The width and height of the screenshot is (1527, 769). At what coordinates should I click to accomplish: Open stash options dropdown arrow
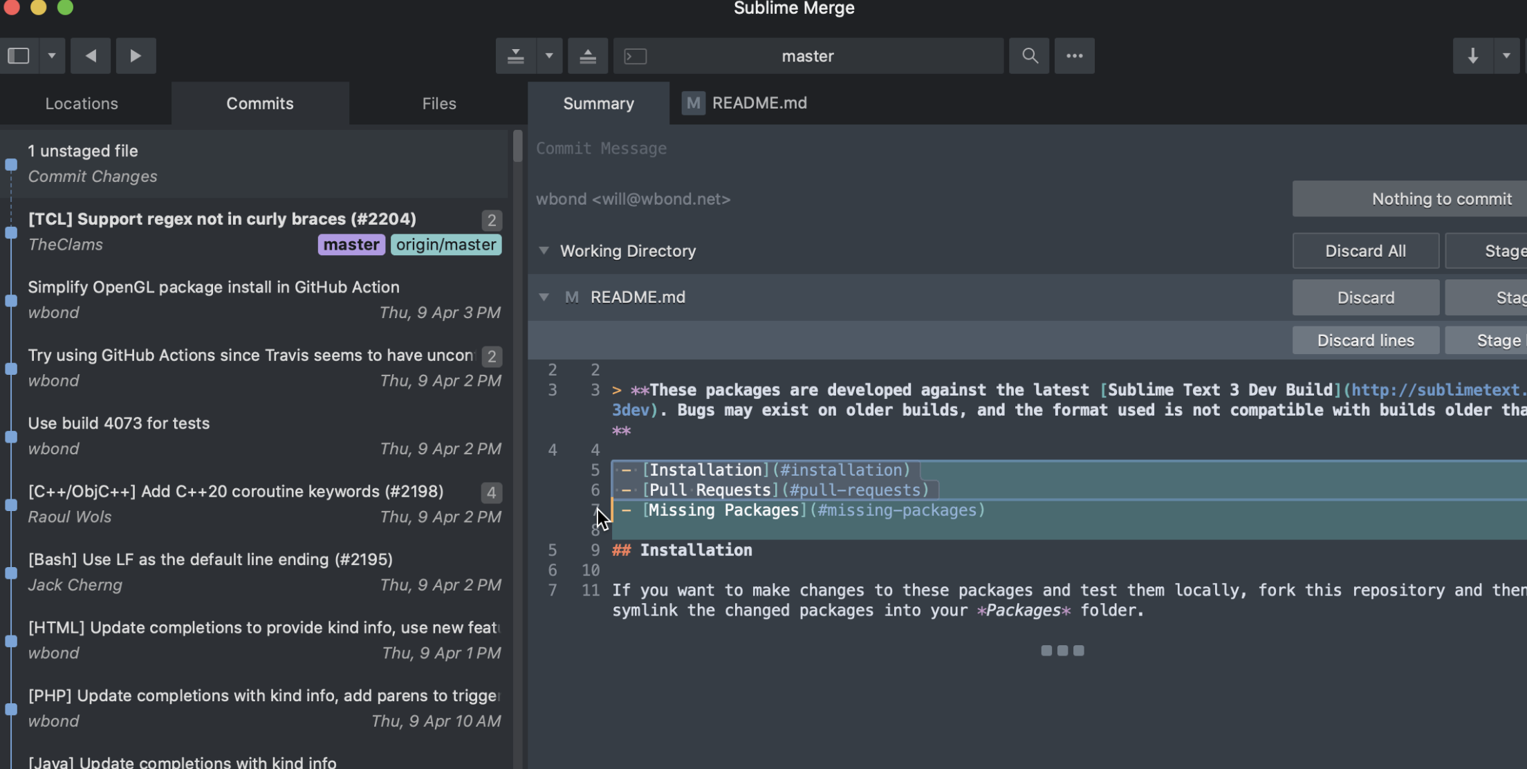(x=549, y=56)
